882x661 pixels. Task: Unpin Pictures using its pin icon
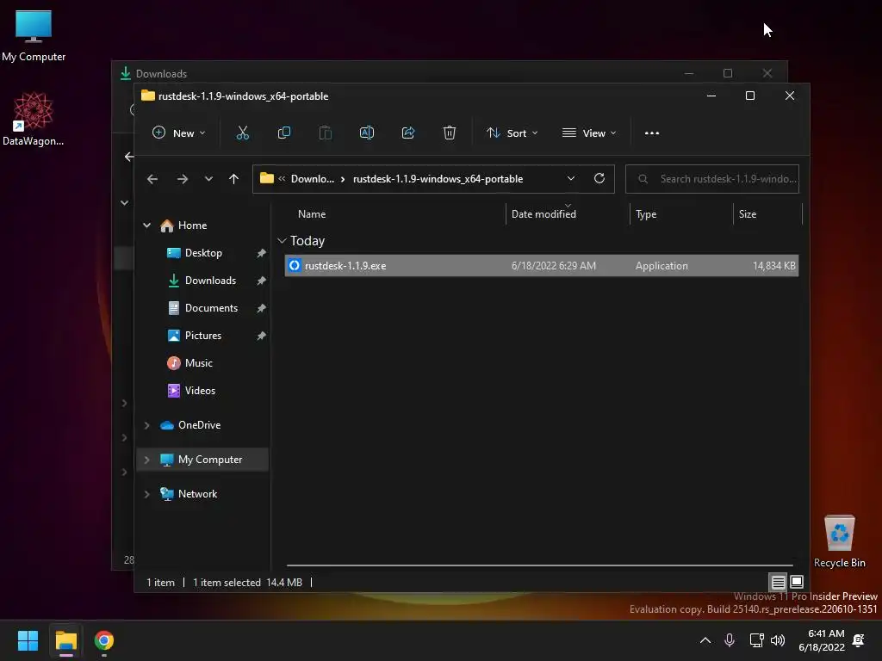tap(261, 335)
